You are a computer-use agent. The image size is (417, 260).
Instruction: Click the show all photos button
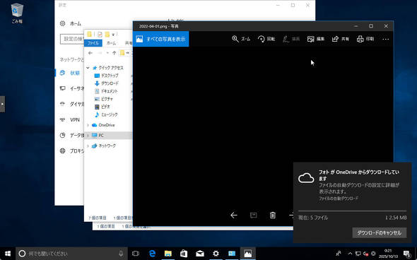[161, 39]
